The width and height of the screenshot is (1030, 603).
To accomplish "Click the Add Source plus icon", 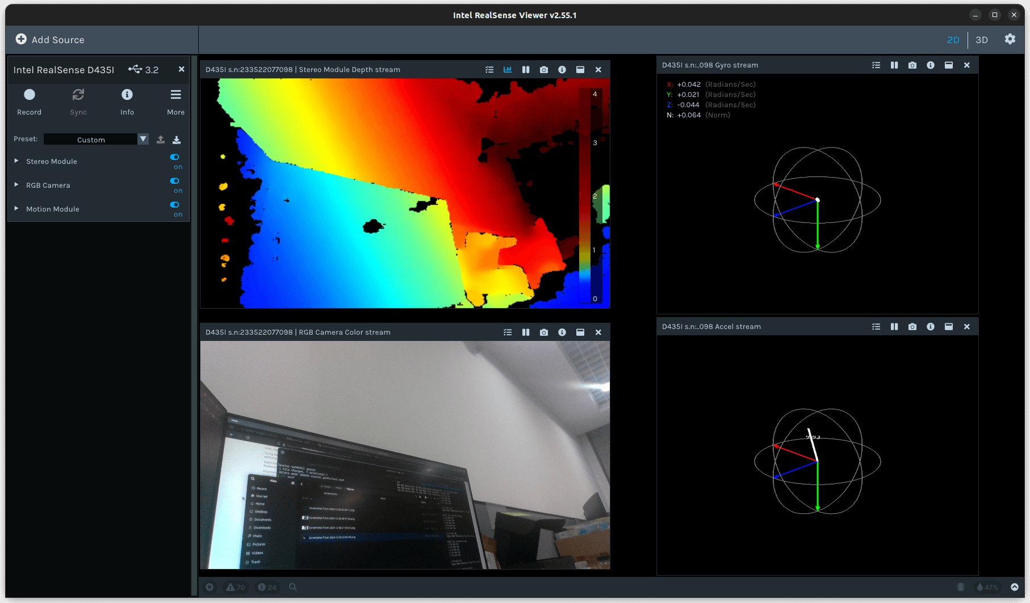I will tap(21, 39).
